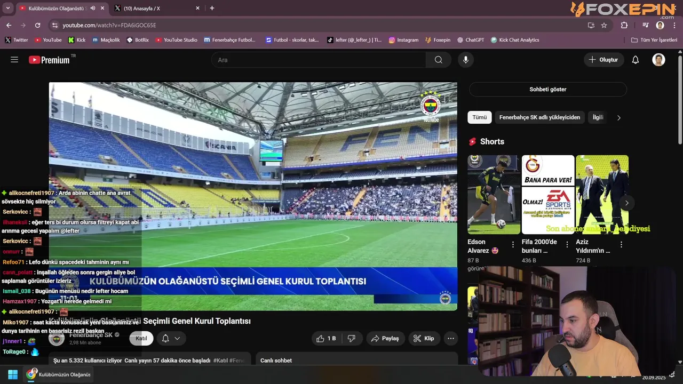Show next Shorts with the arrow button
Screen dimensions: 683x384
627,203
